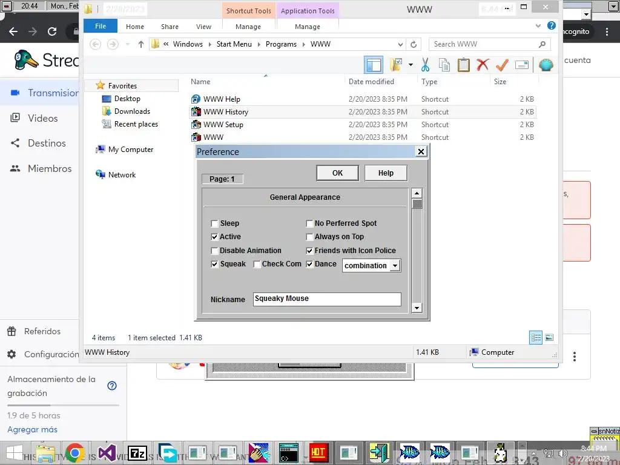Enable the Sleep checkbox

[215, 224]
